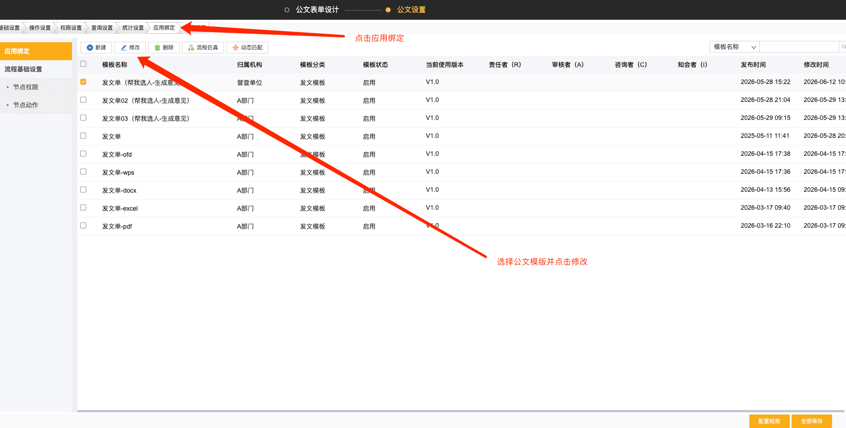846x428 pixels.
Task: Uncheck the checked 督查单位 row checkbox
Action: (83, 82)
